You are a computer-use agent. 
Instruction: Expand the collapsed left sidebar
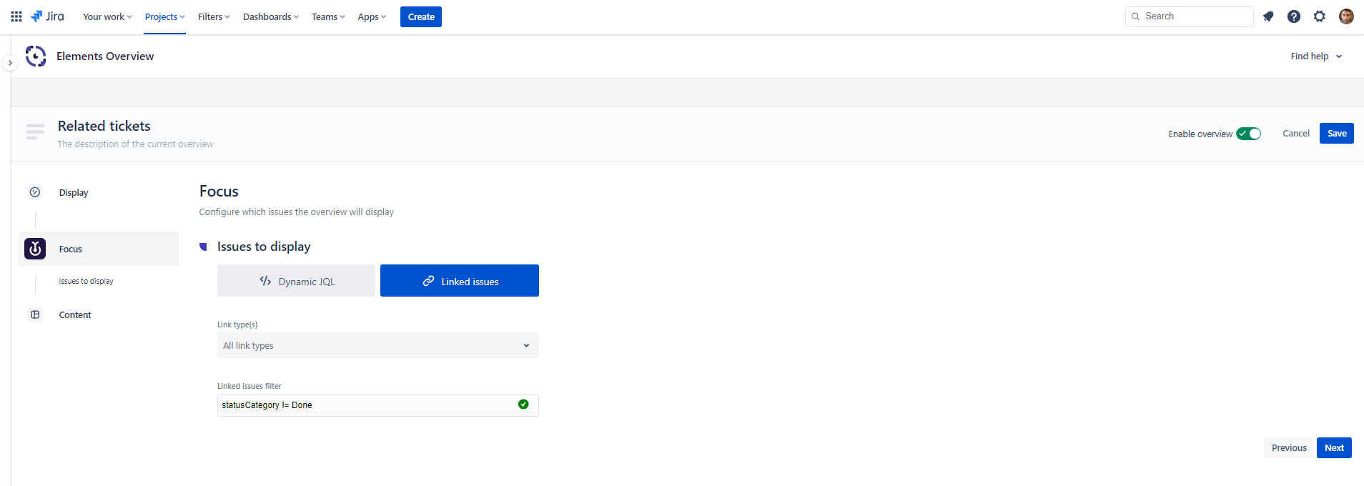tap(10, 63)
